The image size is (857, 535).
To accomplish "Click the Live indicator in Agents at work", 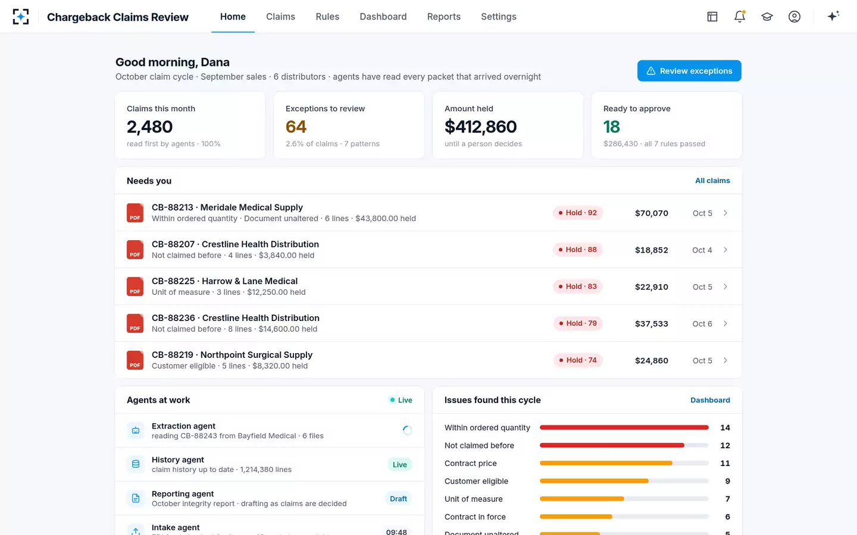I will [x=401, y=400].
